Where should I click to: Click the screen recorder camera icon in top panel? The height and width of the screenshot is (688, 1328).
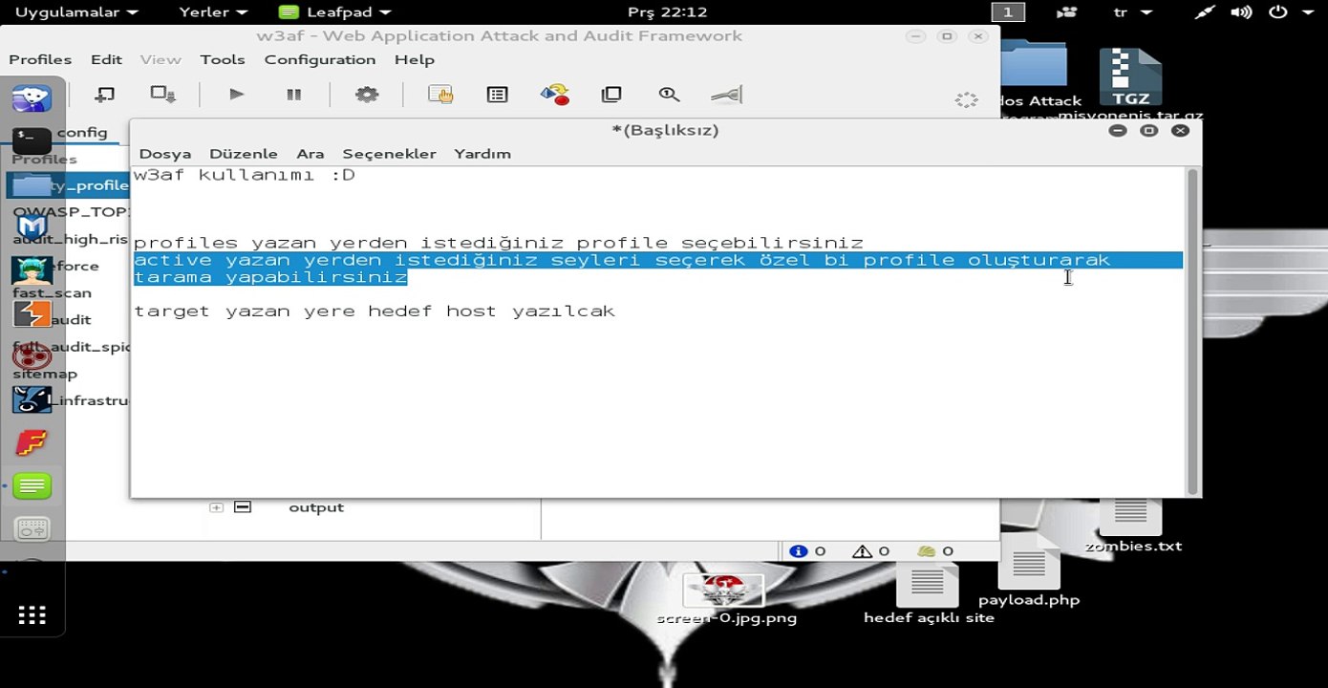(x=1067, y=12)
